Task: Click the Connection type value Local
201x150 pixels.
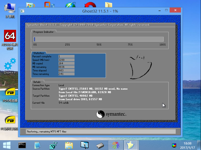Action: [61, 85]
